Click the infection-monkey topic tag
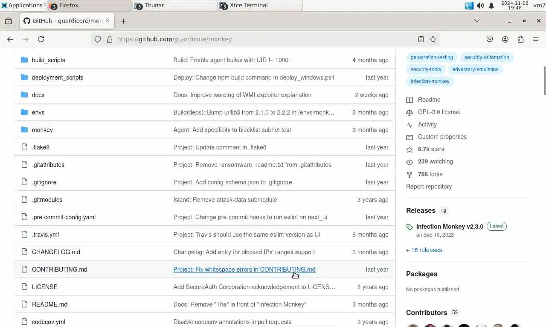 click(x=430, y=81)
